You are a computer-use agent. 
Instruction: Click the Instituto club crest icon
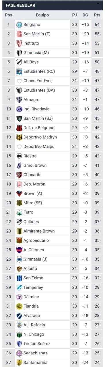(x=19, y=43)
